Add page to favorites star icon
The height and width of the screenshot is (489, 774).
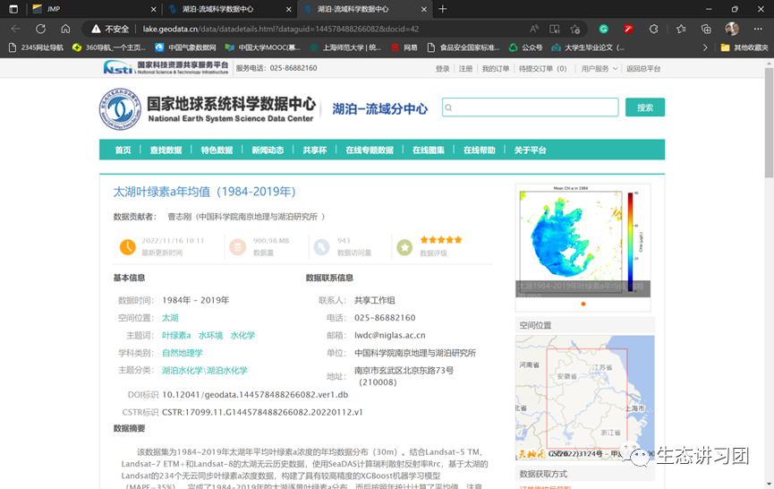(574, 30)
